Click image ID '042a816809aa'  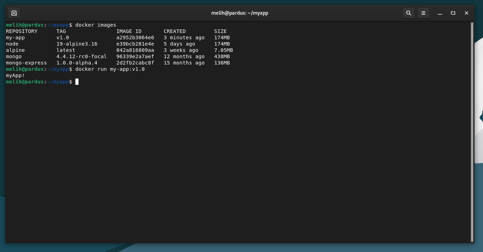coord(135,50)
